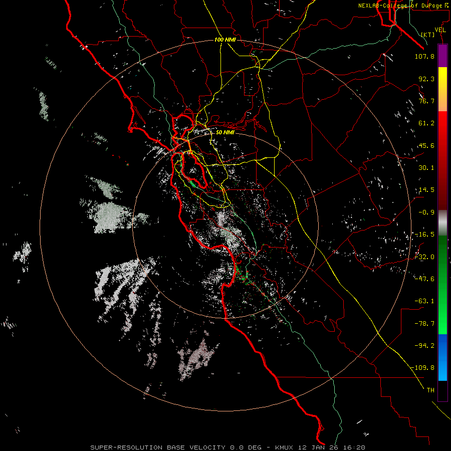The width and height of the screenshot is (451, 451).
Task: Select the 61.2 velocity scale value
Action: pyautogui.click(x=426, y=123)
